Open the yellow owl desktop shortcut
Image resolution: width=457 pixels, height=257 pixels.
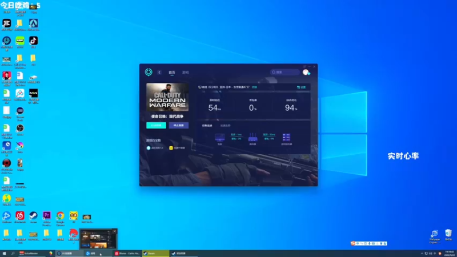click(74, 216)
